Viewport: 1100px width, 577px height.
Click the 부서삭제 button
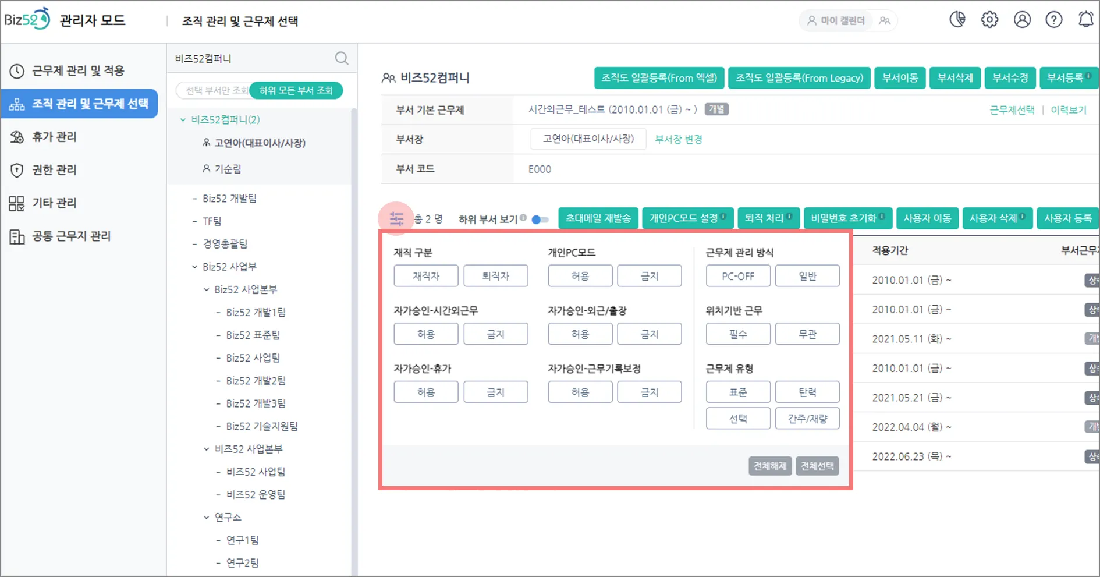coord(955,78)
